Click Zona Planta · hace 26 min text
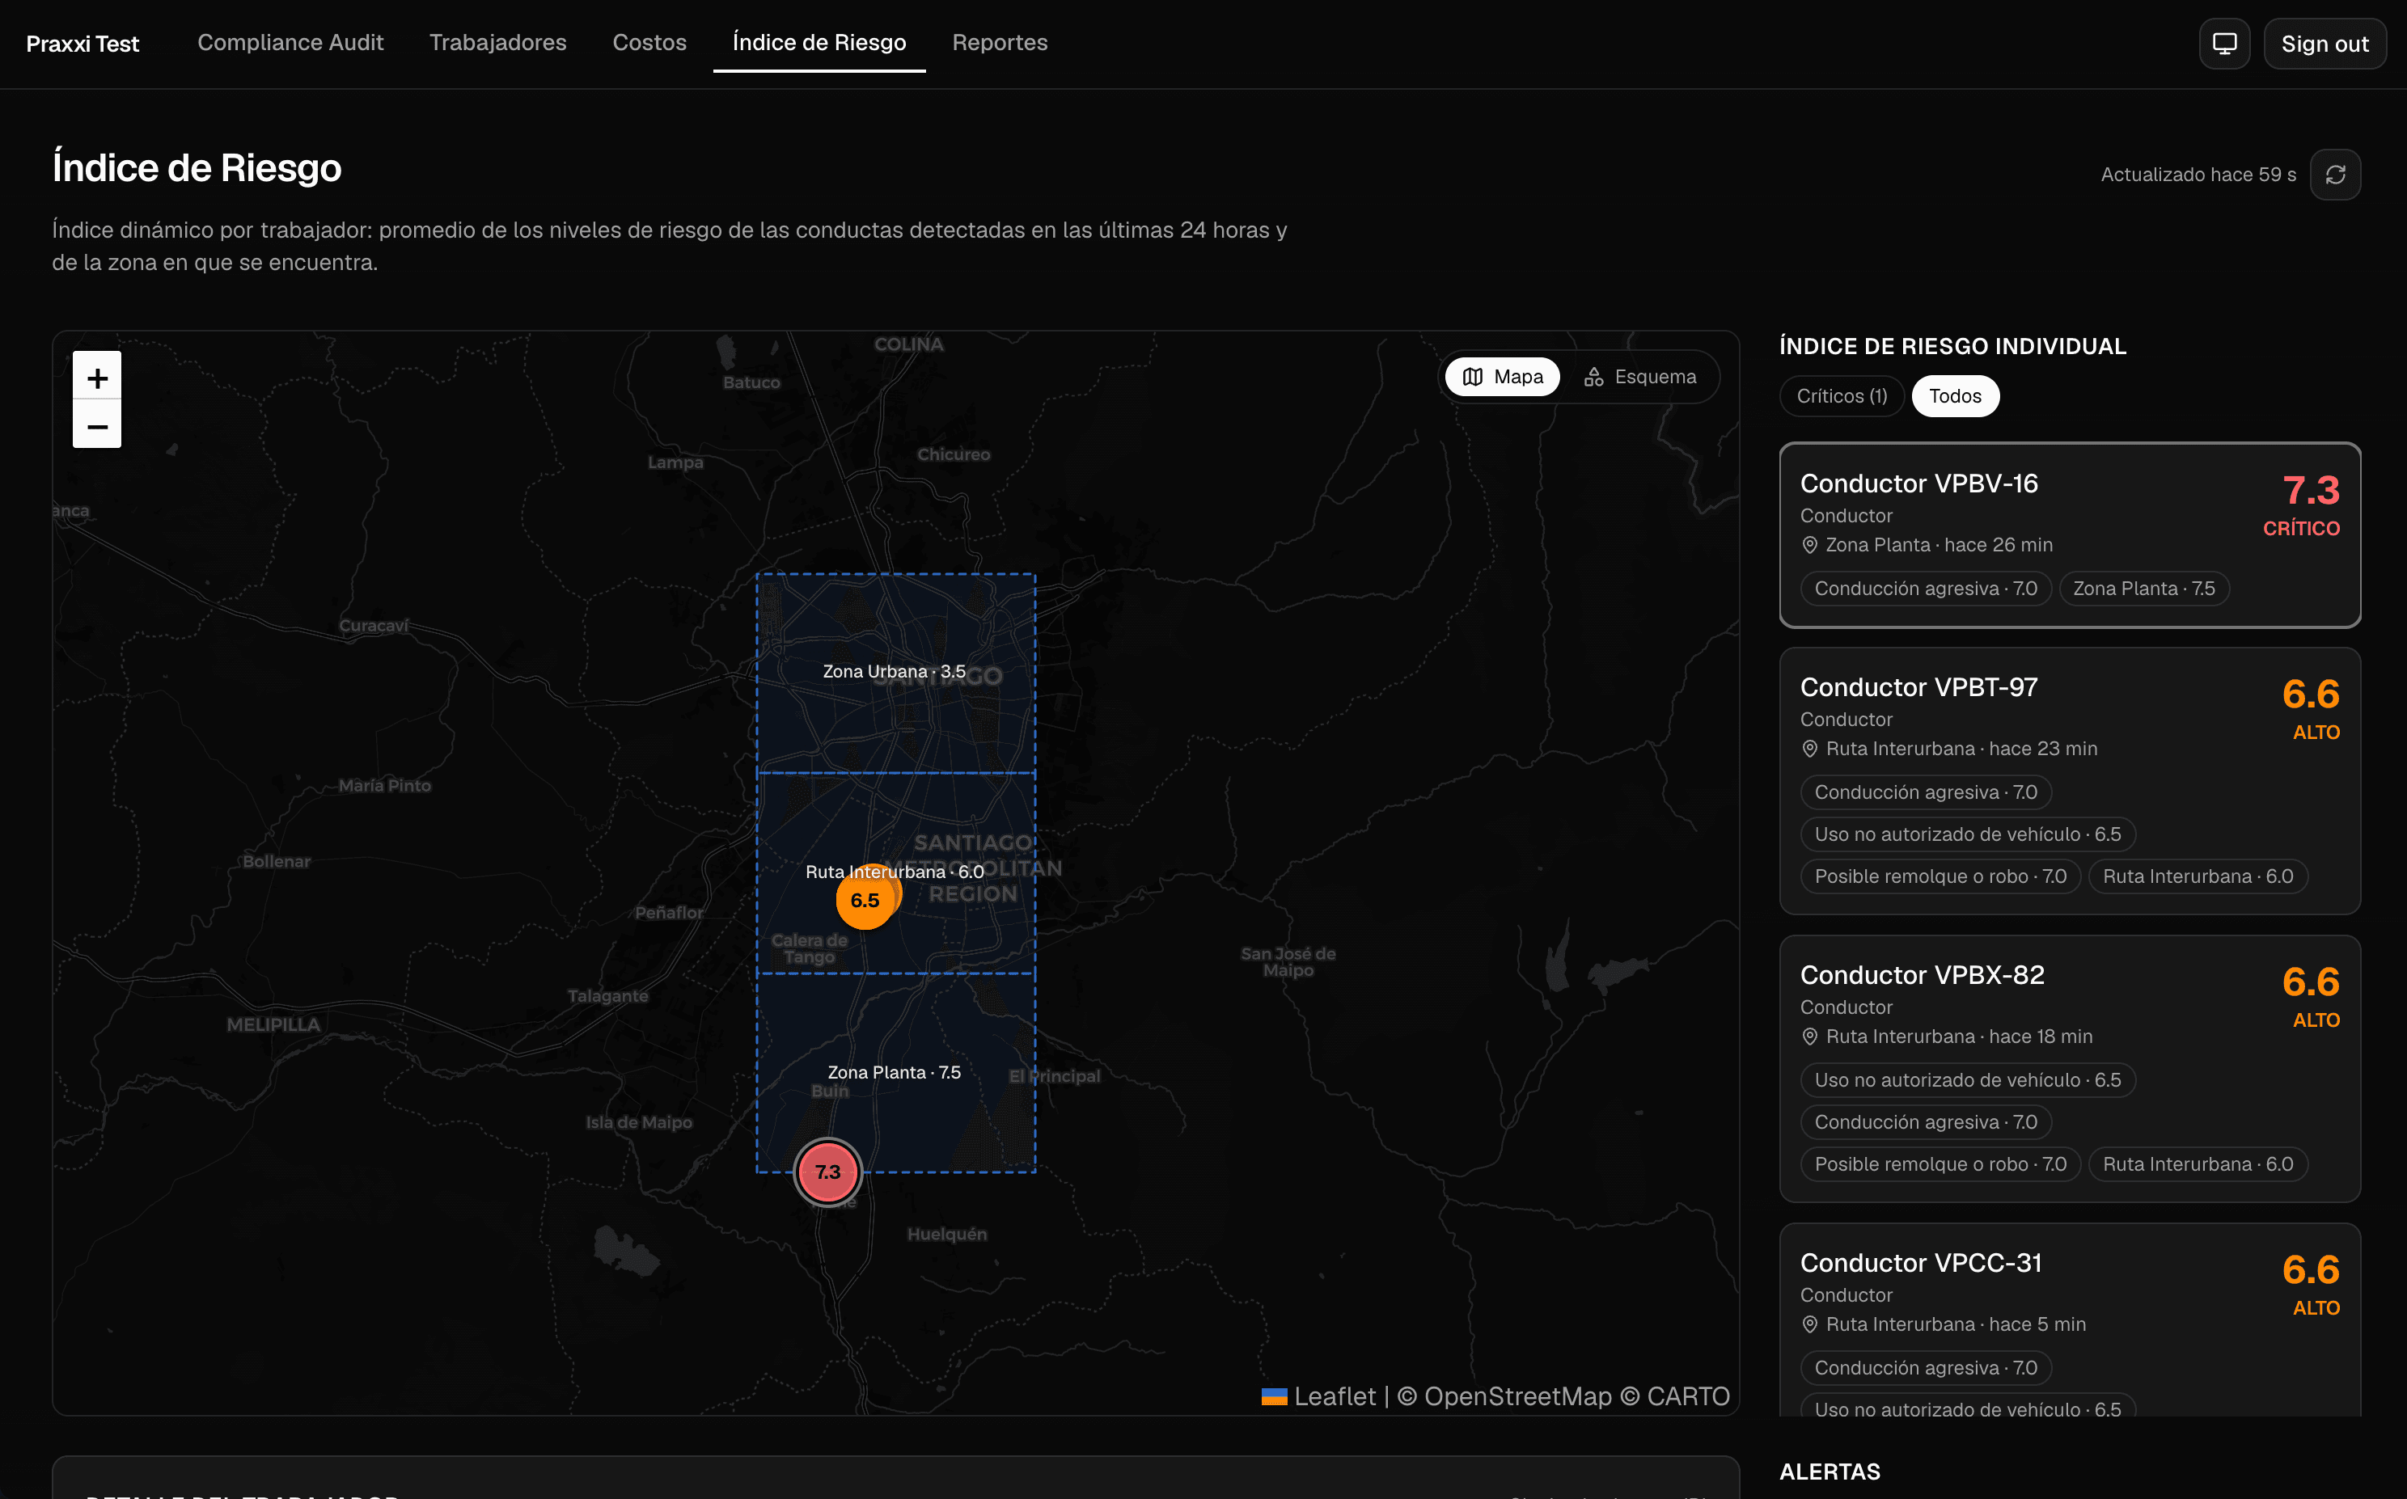The image size is (2407, 1499). (1939, 545)
